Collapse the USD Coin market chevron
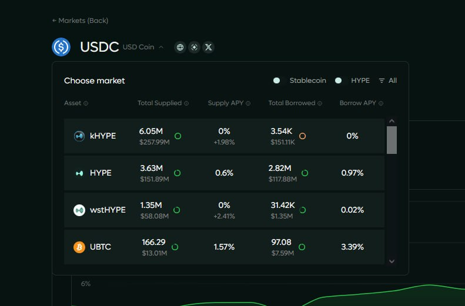This screenshot has height=306, width=465. pos(161,47)
